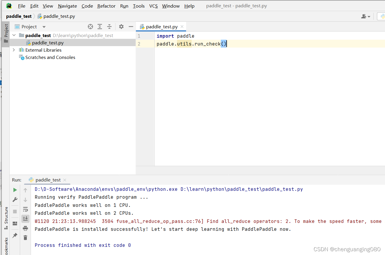385x255 pixels.
Task: Click the paddle.utils.run_check() code line
Action: [191, 44]
